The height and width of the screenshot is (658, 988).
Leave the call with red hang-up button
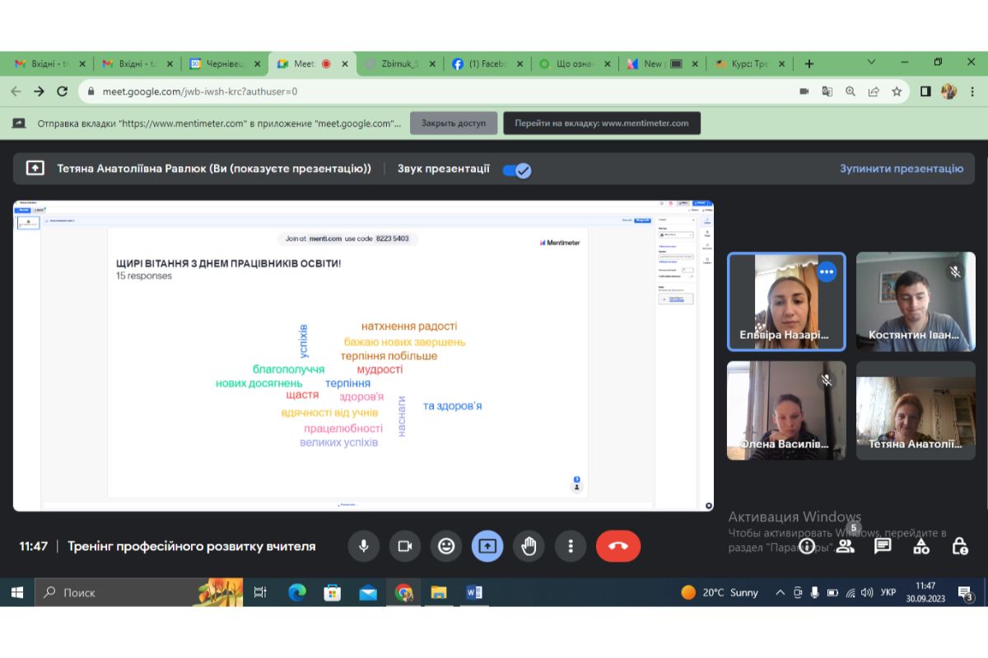618,546
